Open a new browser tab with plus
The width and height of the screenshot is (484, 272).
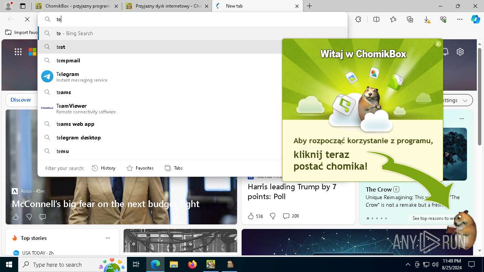click(310, 6)
